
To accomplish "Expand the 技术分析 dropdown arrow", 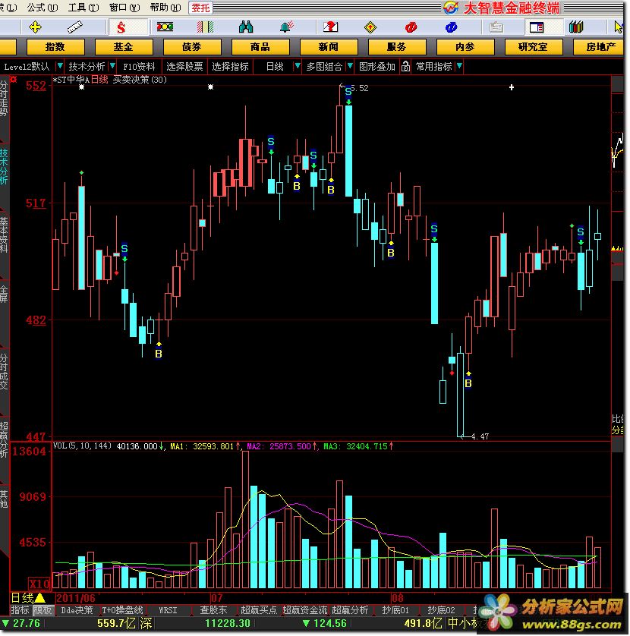I will [112, 66].
